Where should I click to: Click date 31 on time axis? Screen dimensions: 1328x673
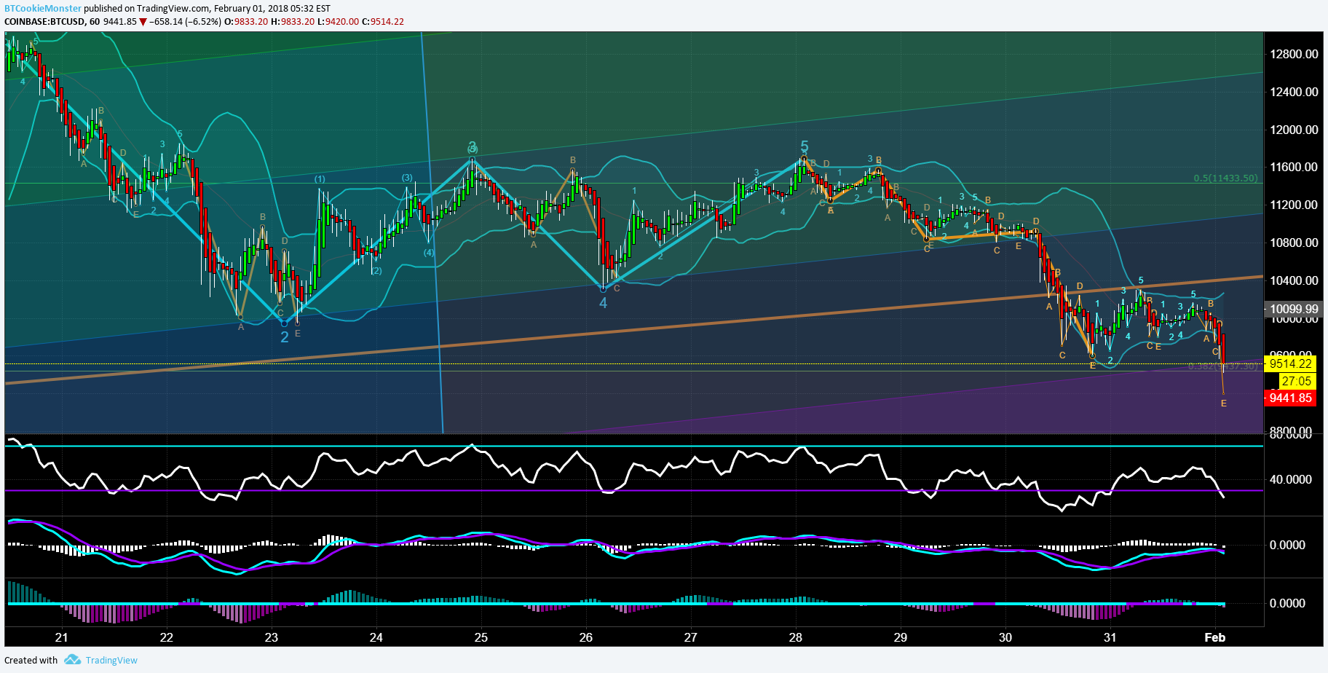click(x=1110, y=637)
